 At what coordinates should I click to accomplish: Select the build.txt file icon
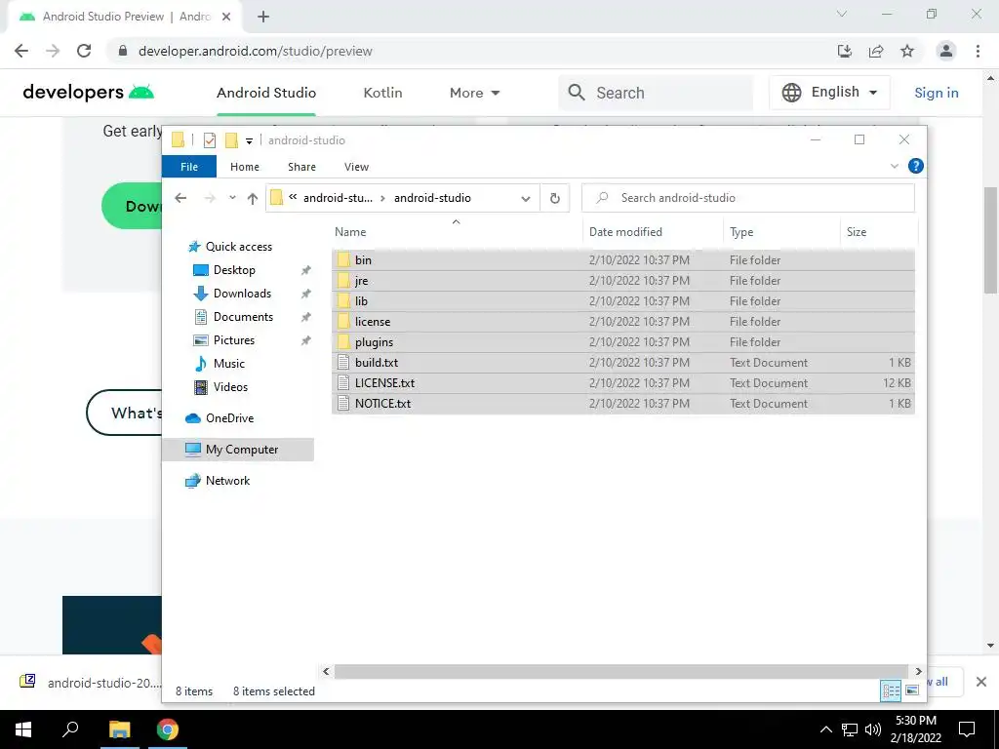tap(343, 363)
